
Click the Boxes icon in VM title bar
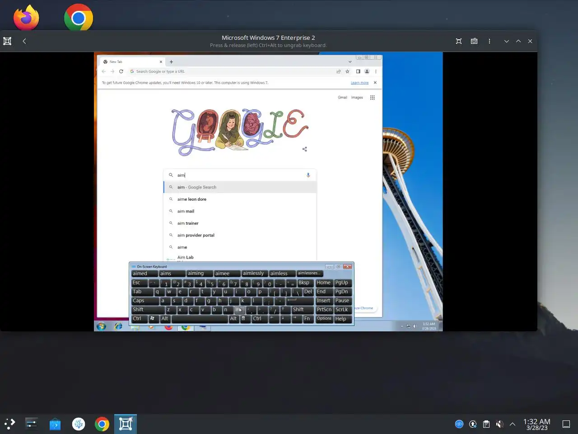[x=7, y=41]
